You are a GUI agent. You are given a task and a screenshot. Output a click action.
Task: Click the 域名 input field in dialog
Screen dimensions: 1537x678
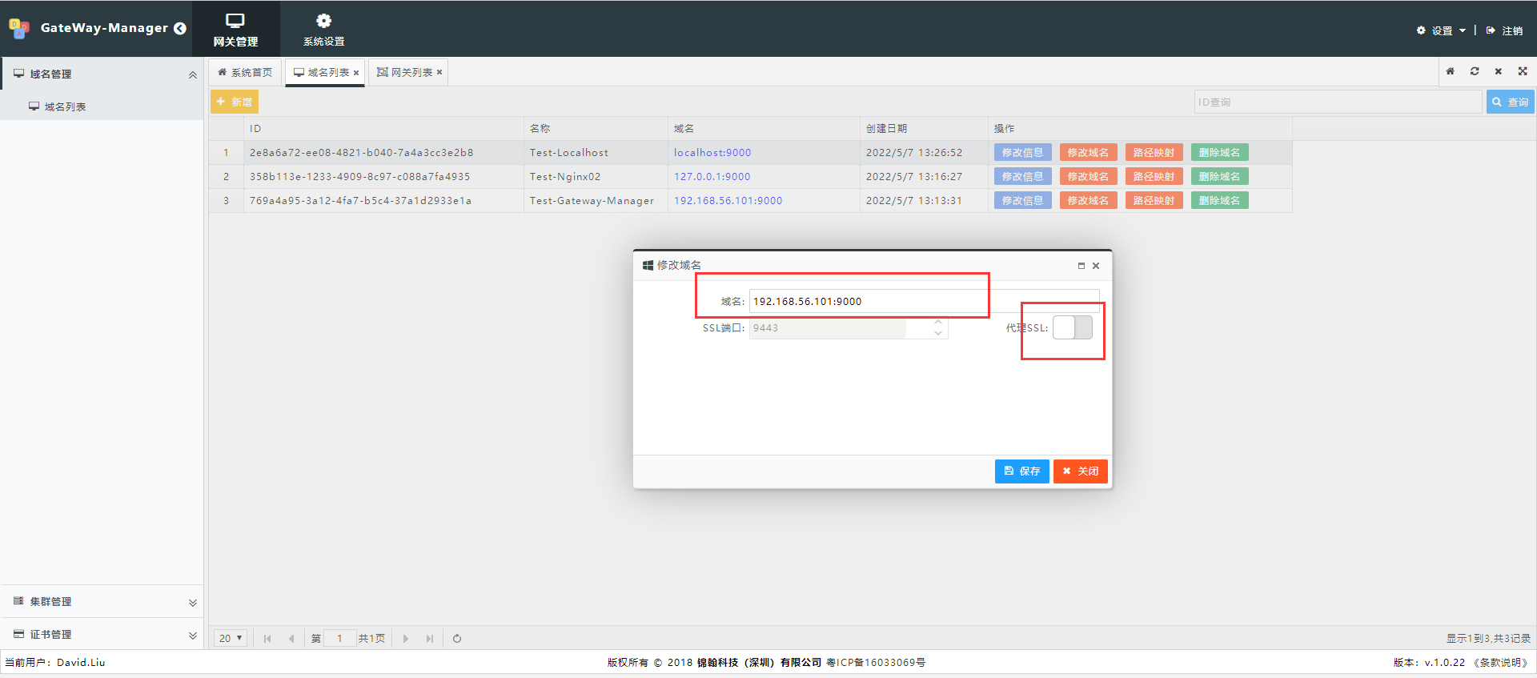[x=924, y=301]
